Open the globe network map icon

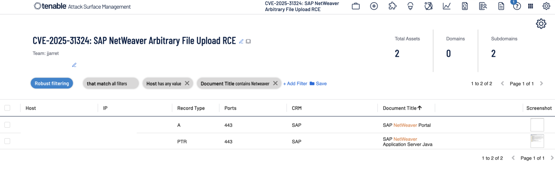click(x=428, y=6)
